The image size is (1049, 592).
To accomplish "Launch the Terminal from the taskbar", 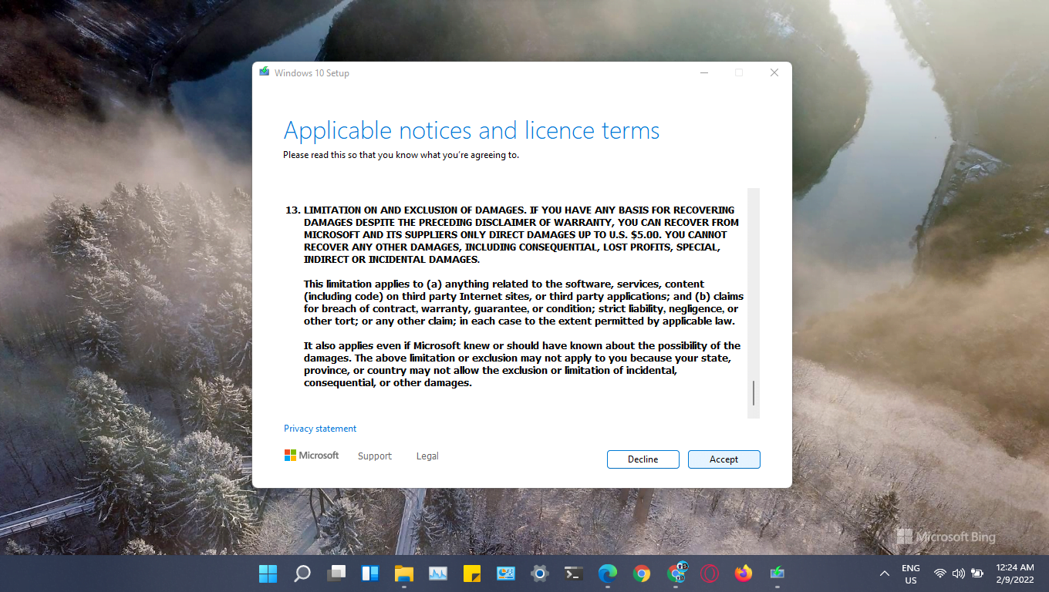I will coord(574,573).
